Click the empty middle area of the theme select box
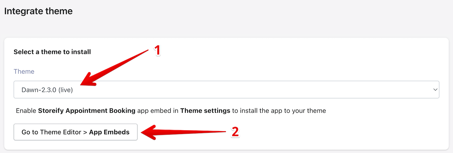This screenshot has width=453, height=153. 242,89
